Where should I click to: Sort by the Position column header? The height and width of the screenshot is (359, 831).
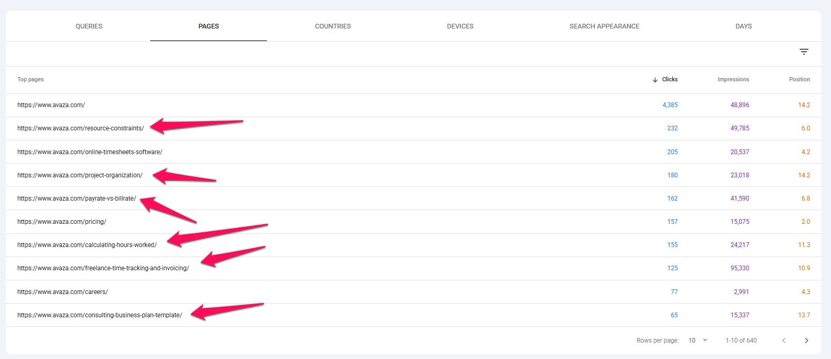click(x=799, y=79)
